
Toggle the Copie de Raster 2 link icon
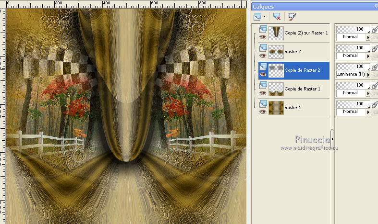[x=374, y=67]
